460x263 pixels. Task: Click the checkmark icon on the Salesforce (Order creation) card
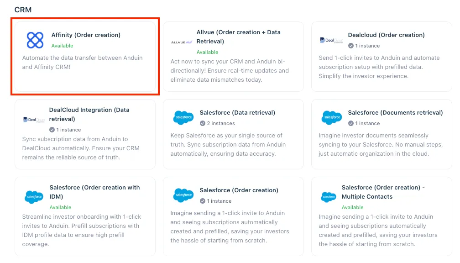203,201
